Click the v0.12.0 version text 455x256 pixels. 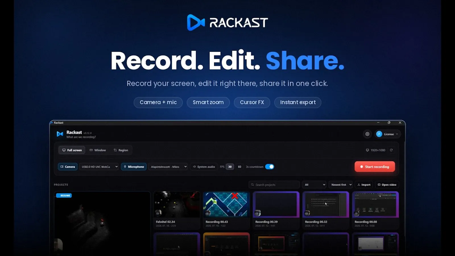coord(88,133)
